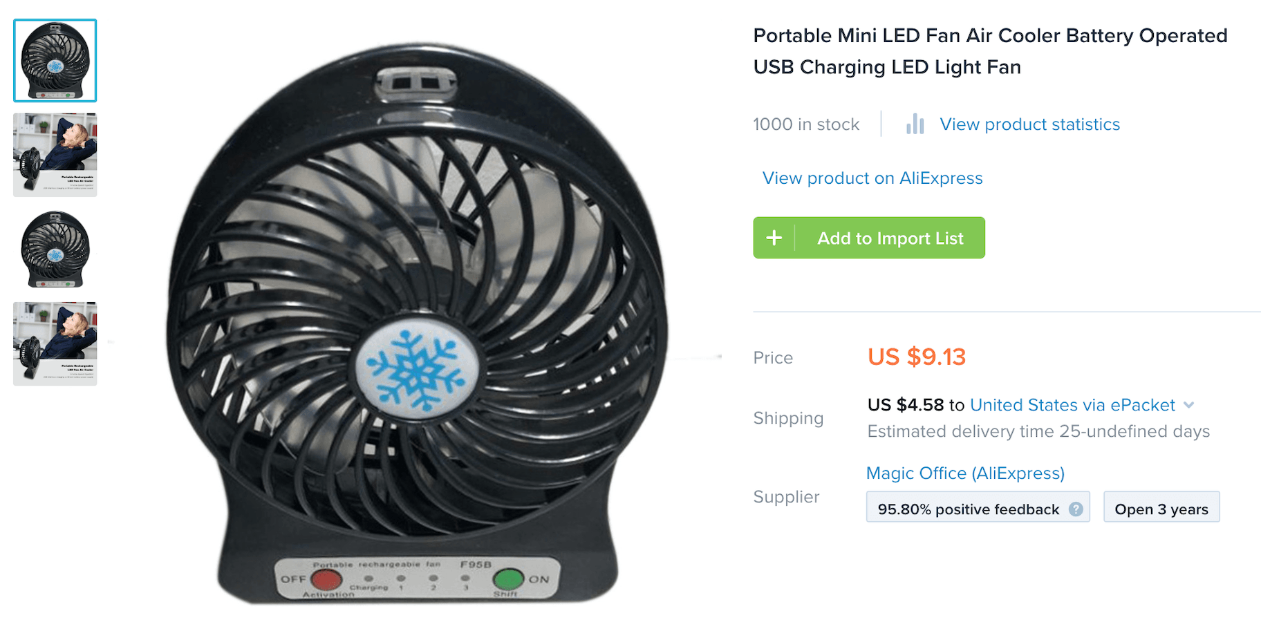This screenshot has height=622, width=1261.
Task: Click the product title text
Action: 990,51
